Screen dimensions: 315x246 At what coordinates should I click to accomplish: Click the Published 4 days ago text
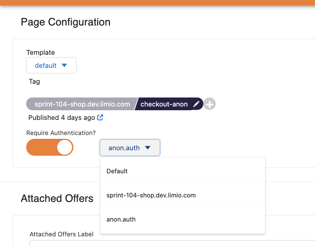coord(61,117)
